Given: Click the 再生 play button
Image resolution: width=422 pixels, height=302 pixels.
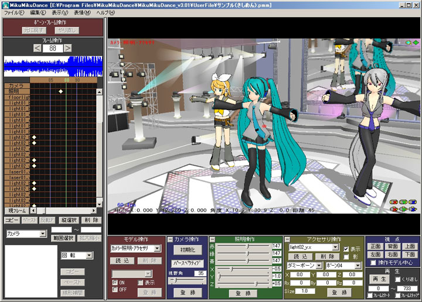Looking at the screenshot, I should pyautogui.click(x=379, y=279).
